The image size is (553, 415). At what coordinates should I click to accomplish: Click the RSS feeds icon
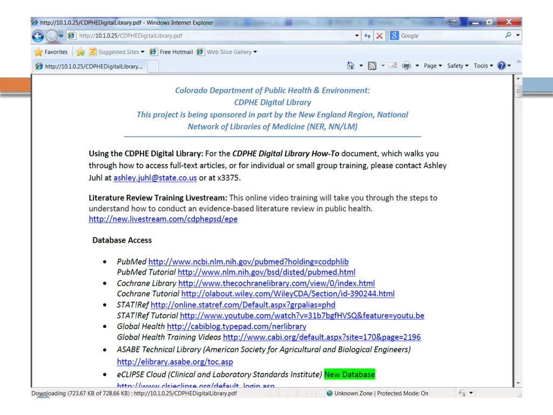pos(372,65)
